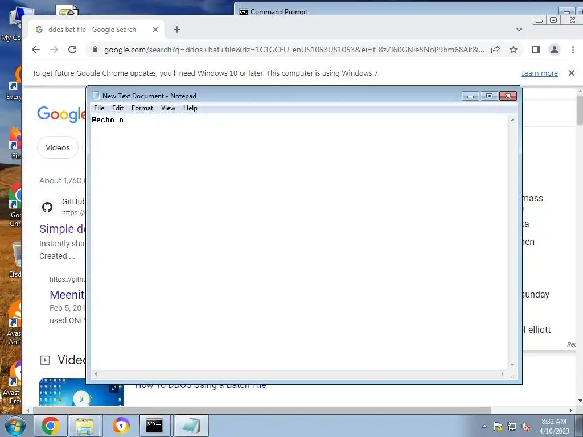Open the Help menu in Notepad
This screenshot has width=583, height=437.
click(x=190, y=108)
